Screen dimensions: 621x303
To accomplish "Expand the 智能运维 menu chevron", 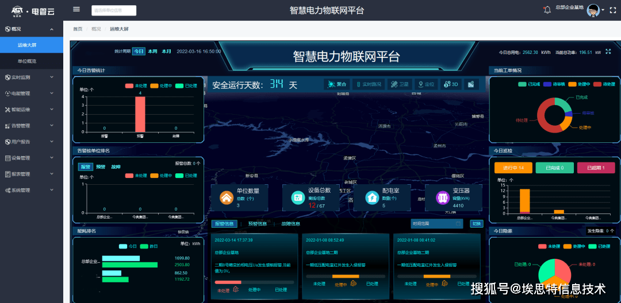I will pyautogui.click(x=52, y=110).
